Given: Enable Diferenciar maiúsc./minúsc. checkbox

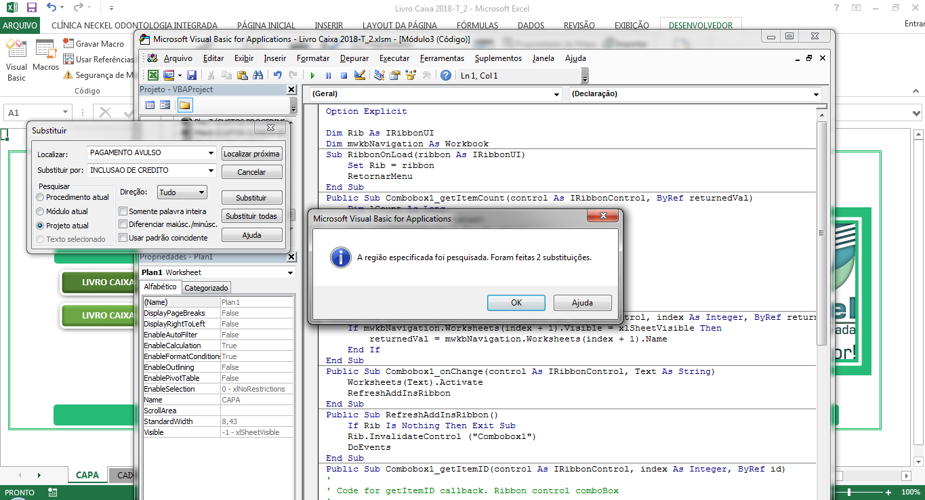Looking at the screenshot, I should tap(123, 224).
